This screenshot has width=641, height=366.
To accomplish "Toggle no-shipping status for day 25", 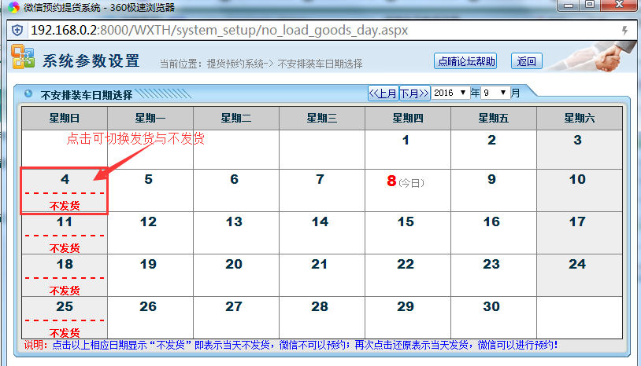I will pyautogui.click(x=65, y=317).
